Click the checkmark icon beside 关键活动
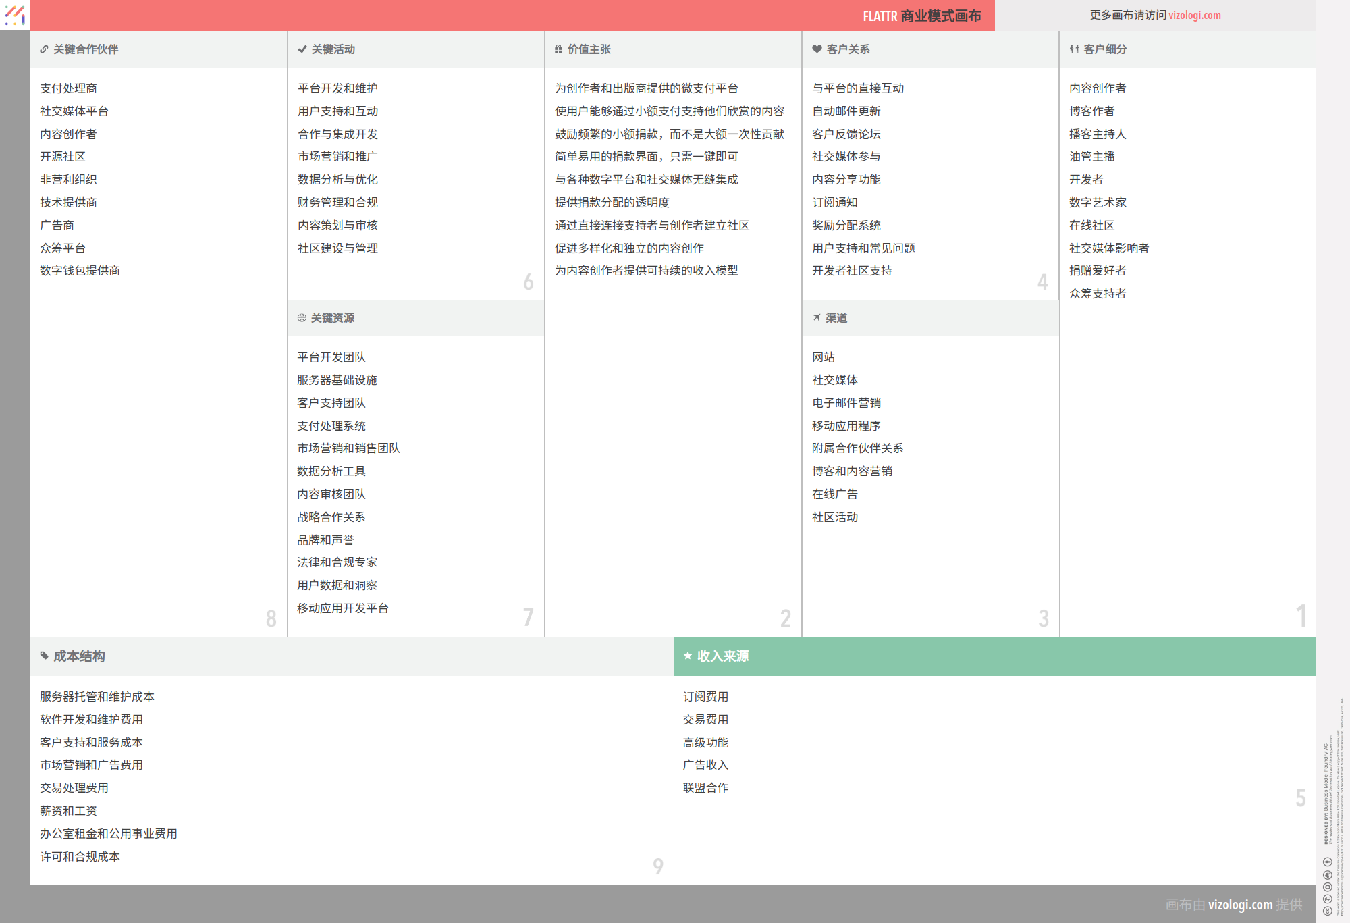 coord(302,49)
